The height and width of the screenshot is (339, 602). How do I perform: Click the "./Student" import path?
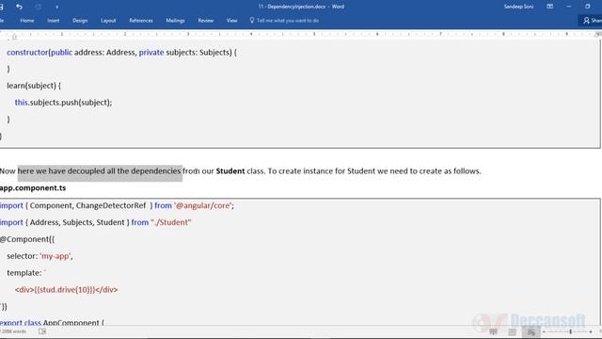point(171,222)
